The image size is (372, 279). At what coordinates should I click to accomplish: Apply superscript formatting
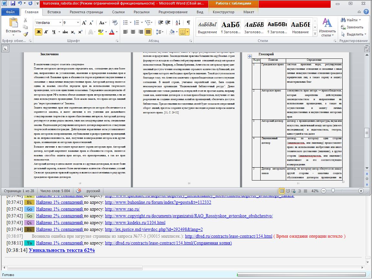(80, 32)
